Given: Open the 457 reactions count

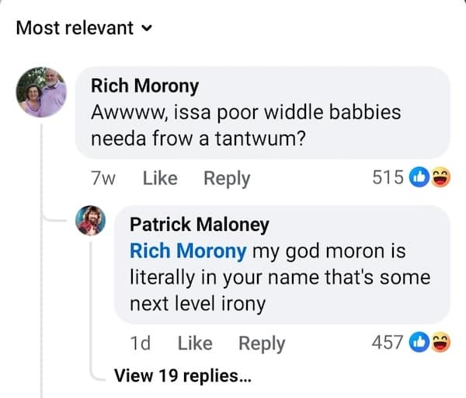Looking at the screenshot, I should [x=388, y=342].
